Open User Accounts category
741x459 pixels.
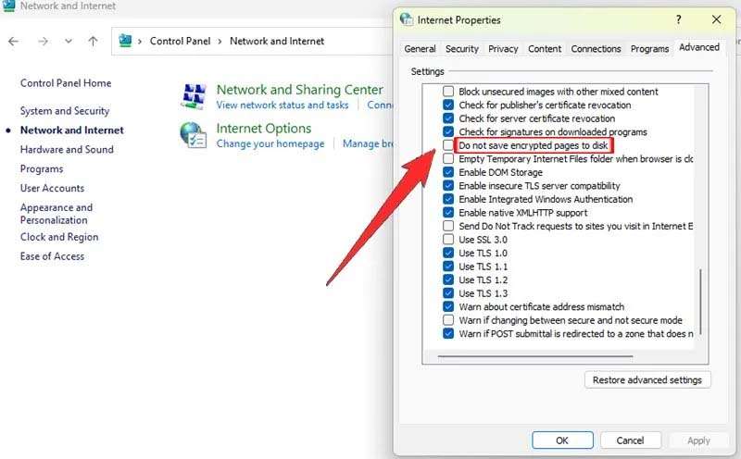tap(52, 189)
